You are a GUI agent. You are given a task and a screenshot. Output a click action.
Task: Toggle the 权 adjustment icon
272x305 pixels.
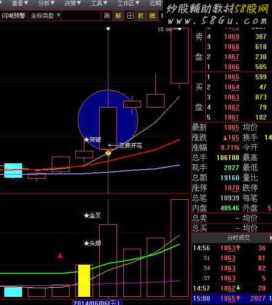141,15
